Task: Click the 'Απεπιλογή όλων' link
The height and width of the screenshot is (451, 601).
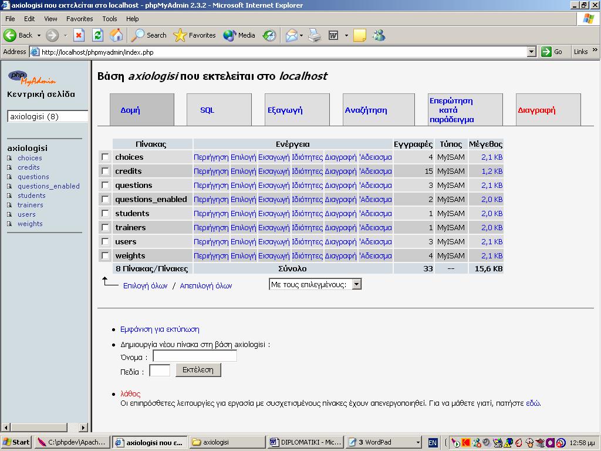Action: tap(206, 286)
